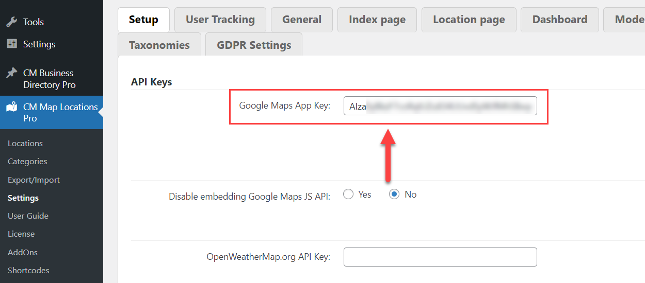
Task: Click the CM Business Directory pin icon
Action: [11, 73]
